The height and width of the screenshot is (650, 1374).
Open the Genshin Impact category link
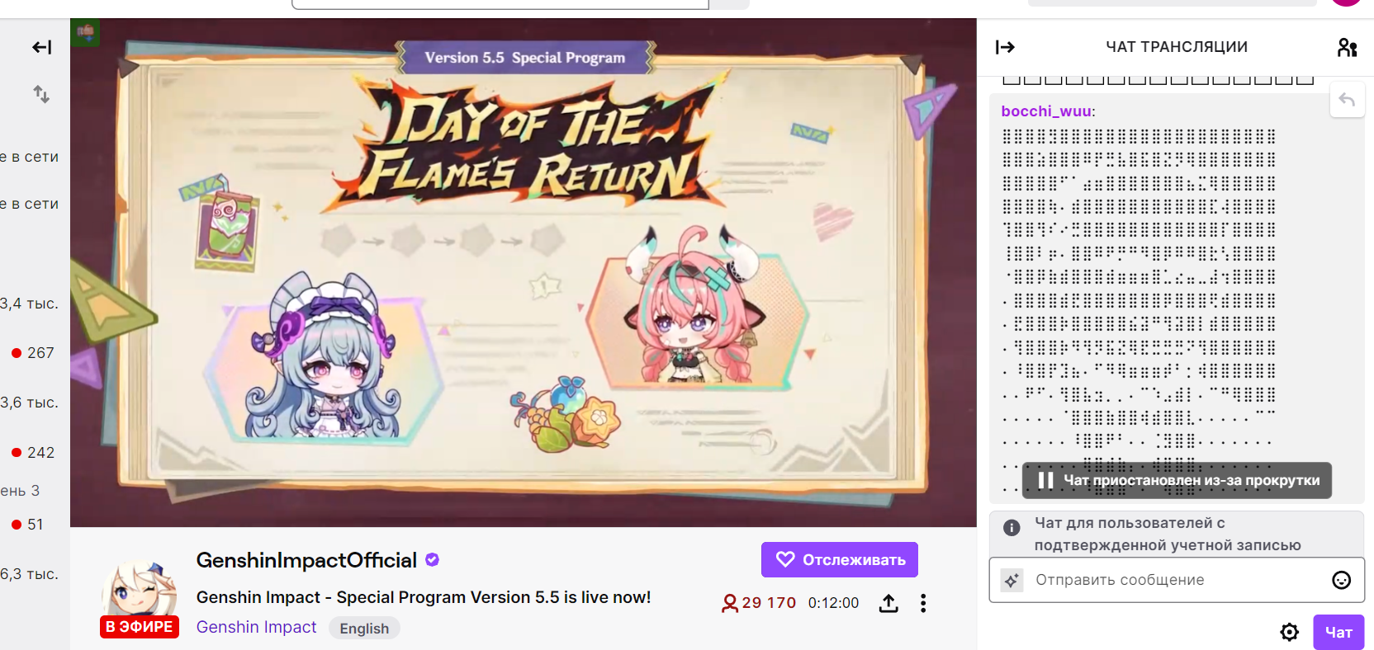pyautogui.click(x=256, y=627)
